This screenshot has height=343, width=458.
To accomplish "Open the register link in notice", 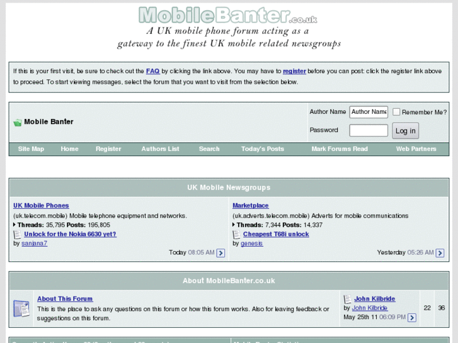I will click(294, 71).
